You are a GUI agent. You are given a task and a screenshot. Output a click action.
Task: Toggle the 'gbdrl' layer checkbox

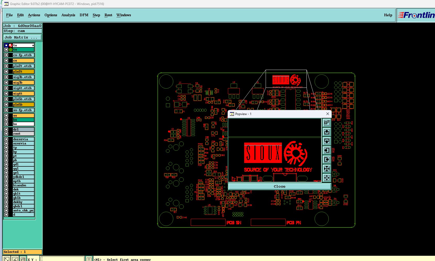pos(6,206)
